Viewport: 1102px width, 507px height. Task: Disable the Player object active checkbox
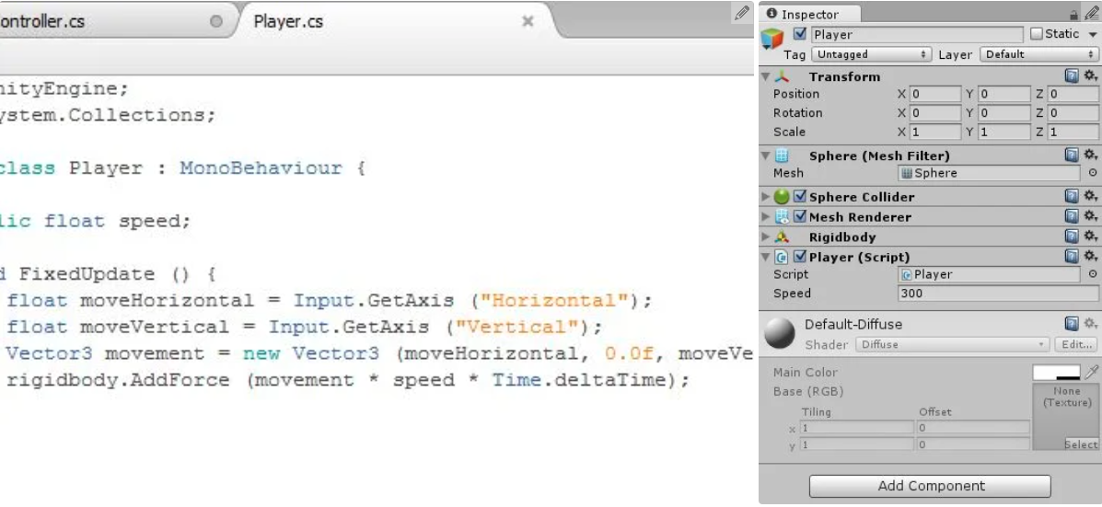tap(799, 34)
